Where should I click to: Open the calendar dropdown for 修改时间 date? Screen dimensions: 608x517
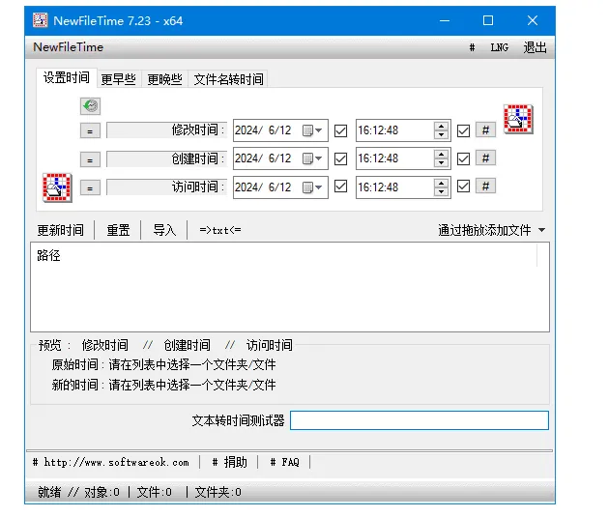tap(312, 130)
